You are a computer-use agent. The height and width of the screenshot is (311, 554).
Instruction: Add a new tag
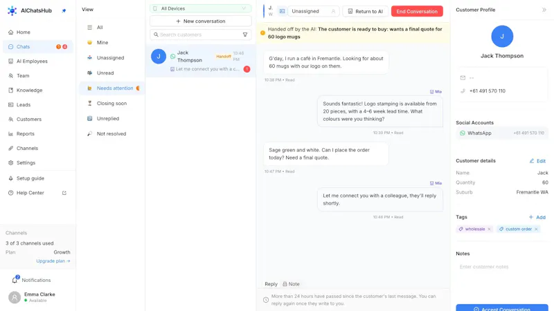tap(537, 217)
